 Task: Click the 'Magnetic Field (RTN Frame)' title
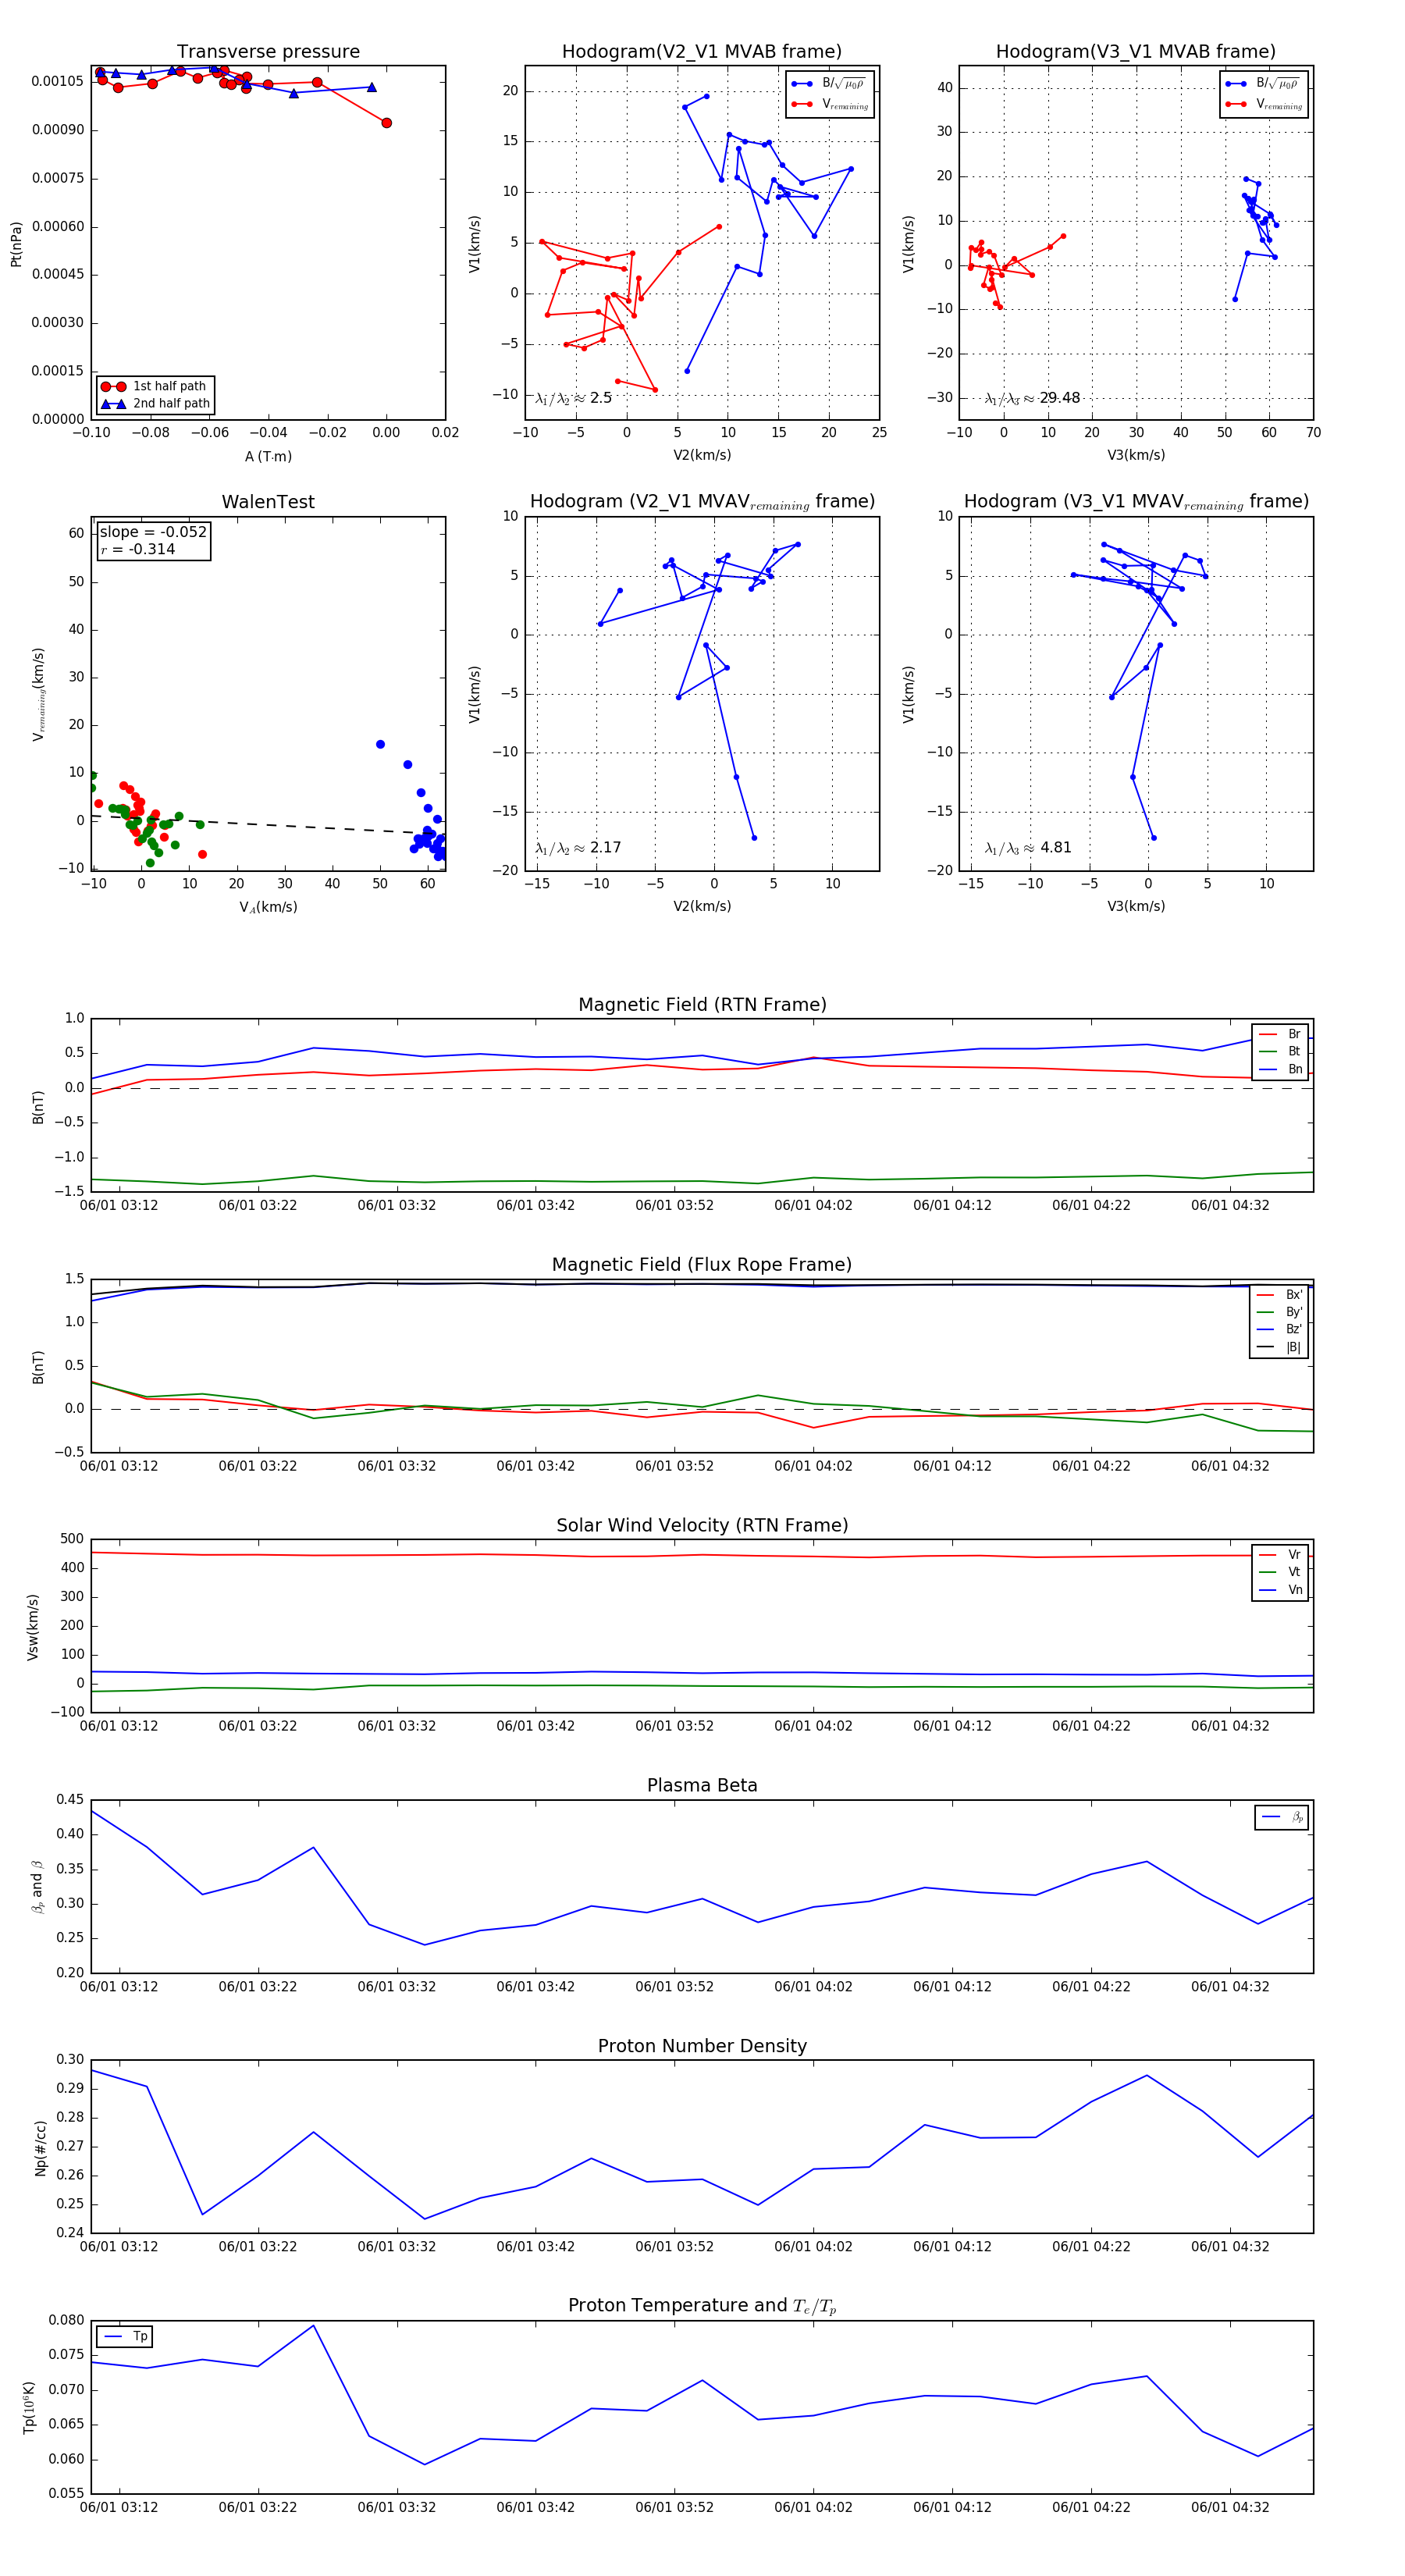[702, 1005]
